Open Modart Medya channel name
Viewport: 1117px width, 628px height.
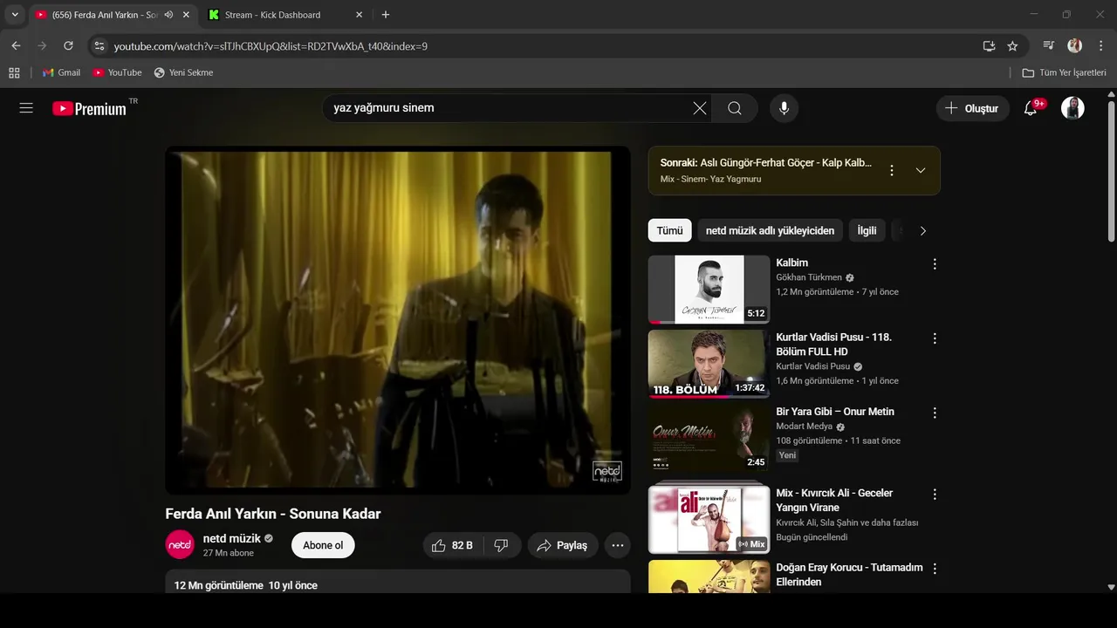tap(805, 427)
